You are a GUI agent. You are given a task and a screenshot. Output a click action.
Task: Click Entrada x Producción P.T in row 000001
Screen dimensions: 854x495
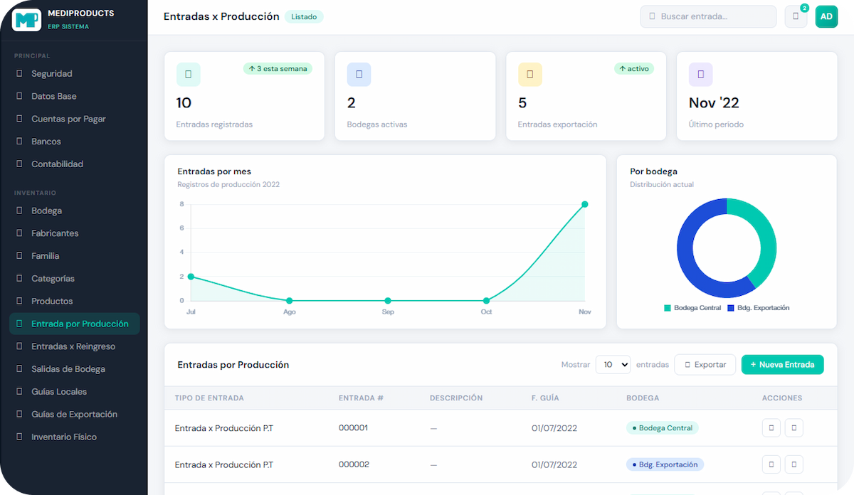click(x=224, y=428)
